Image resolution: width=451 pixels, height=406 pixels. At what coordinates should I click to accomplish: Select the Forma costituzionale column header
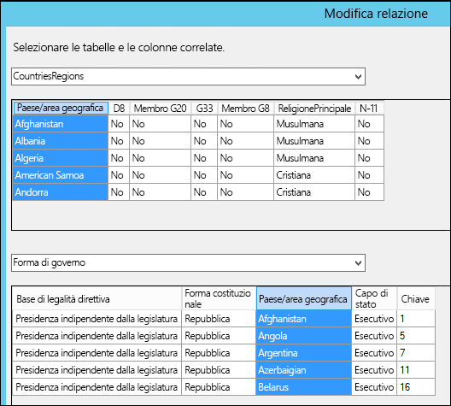[219, 298]
